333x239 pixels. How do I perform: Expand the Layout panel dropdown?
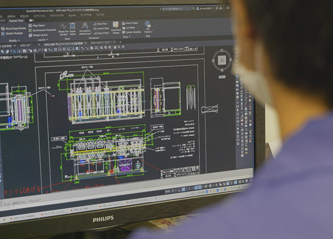[x=43, y=40]
